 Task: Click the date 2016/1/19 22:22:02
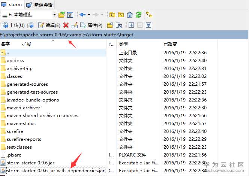click(x=185, y=76)
